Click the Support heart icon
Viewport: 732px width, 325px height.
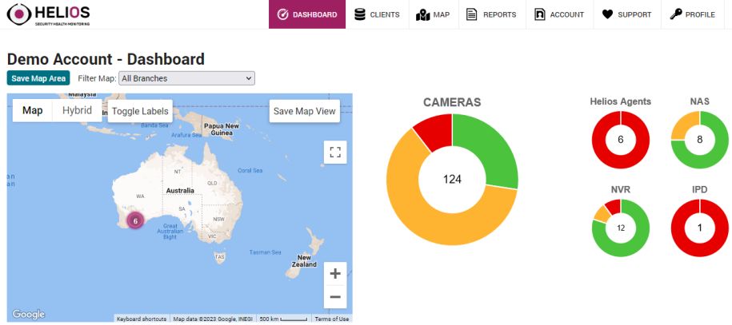tap(607, 15)
